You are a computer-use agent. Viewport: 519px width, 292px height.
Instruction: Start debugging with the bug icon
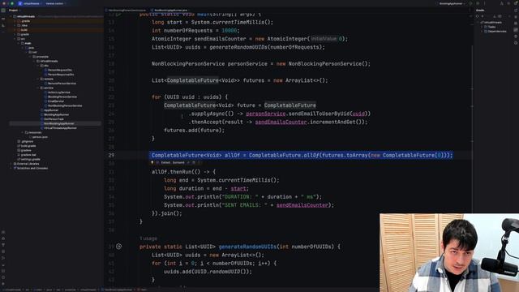tap(478, 3)
